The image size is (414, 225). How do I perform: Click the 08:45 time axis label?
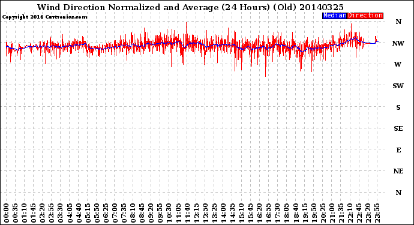coord(142,213)
